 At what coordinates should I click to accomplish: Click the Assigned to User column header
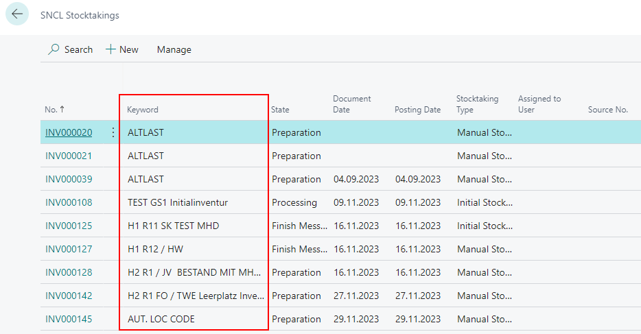coord(539,104)
